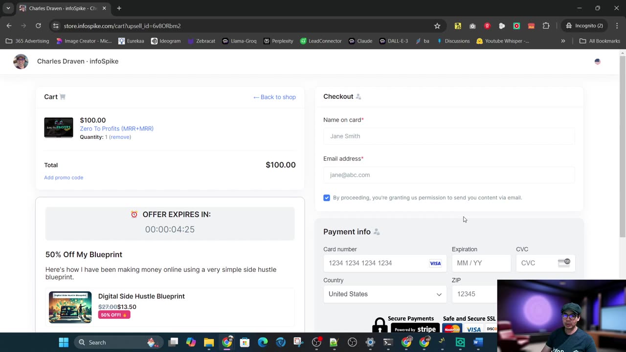Image resolution: width=626 pixels, height=352 pixels.
Task: Uncheck the email permission checkbox
Action: point(327,198)
